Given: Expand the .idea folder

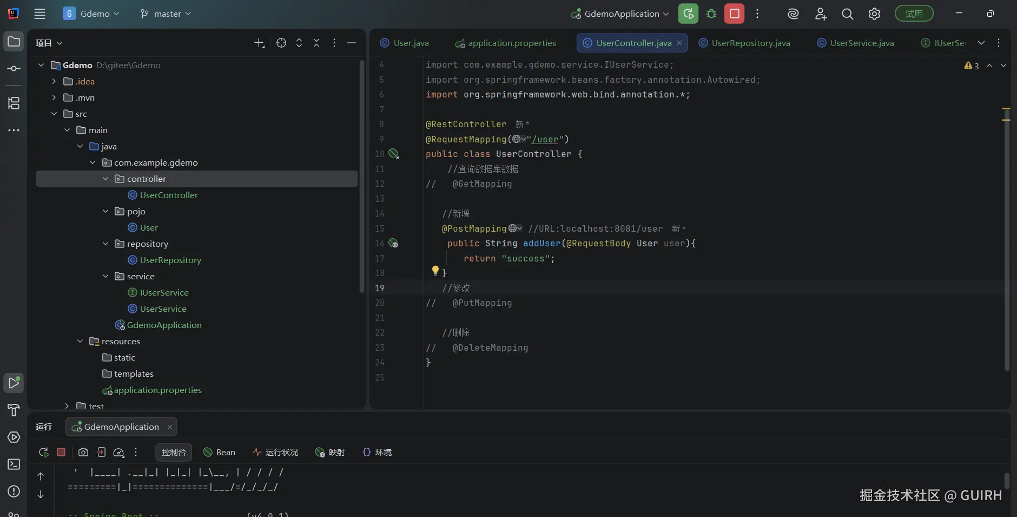Looking at the screenshot, I should (x=54, y=81).
